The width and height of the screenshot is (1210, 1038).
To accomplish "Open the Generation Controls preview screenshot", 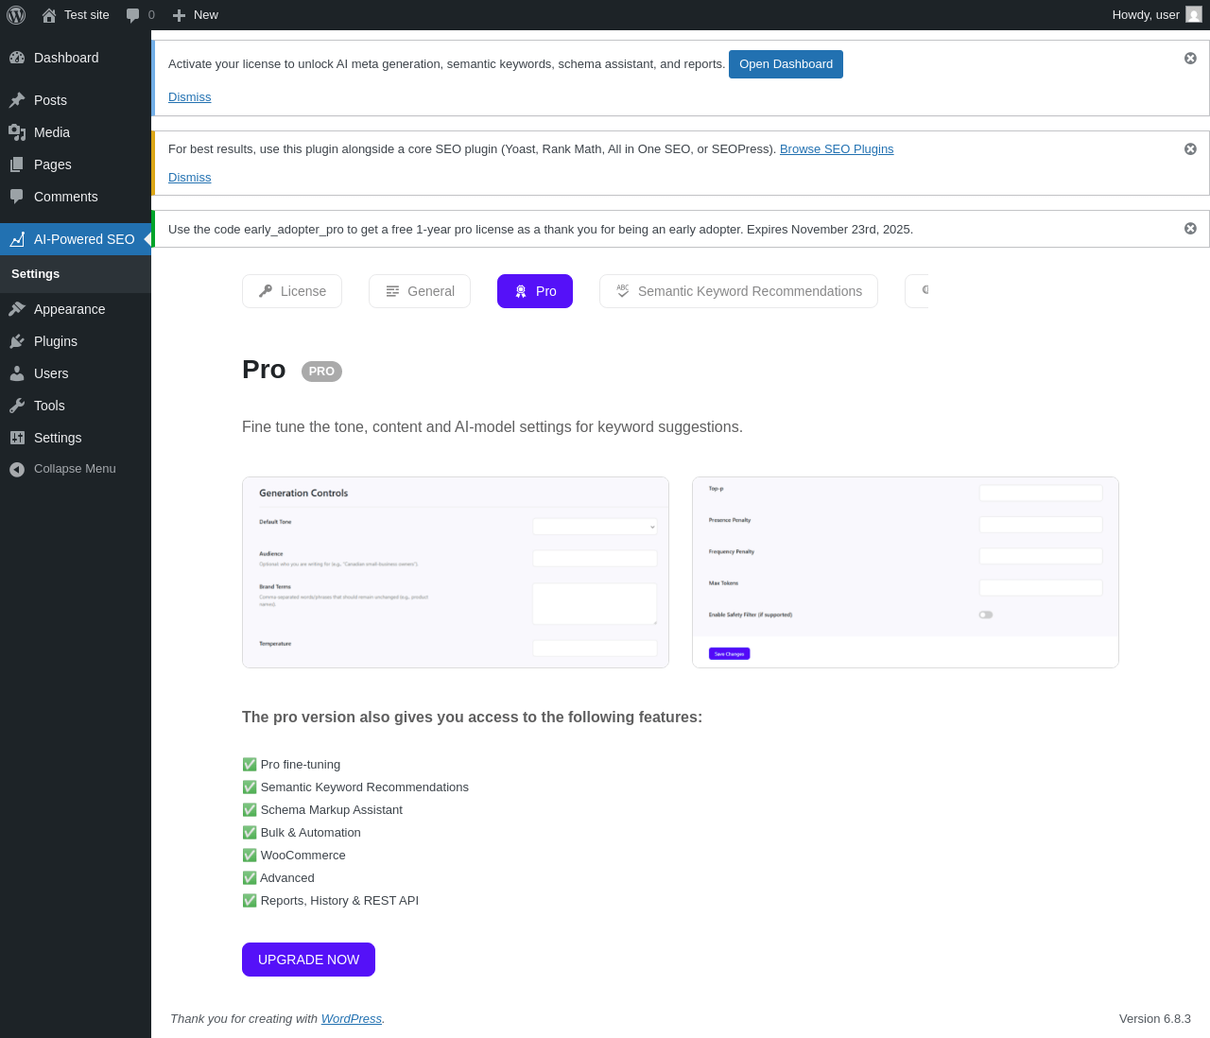I will (456, 572).
